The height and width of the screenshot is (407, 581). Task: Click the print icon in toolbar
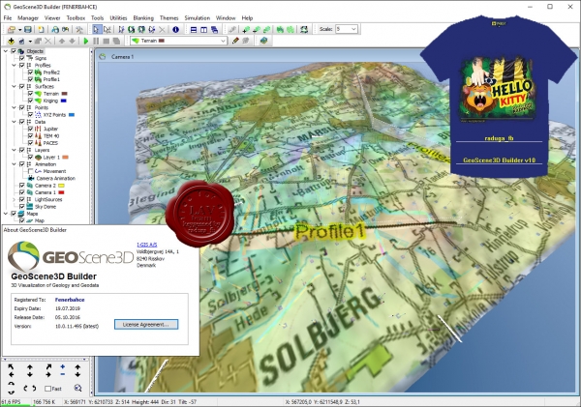(55, 30)
